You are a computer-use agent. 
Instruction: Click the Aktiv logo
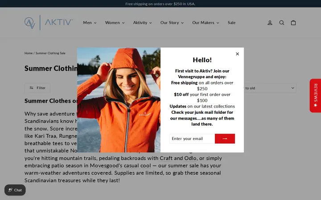click(x=49, y=23)
